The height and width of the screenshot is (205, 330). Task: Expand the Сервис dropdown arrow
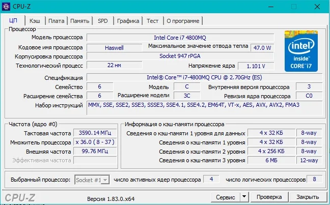point(244,197)
